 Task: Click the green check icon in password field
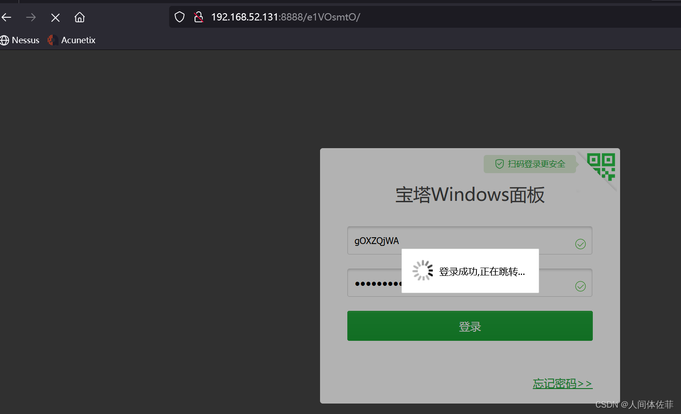click(x=581, y=286)
